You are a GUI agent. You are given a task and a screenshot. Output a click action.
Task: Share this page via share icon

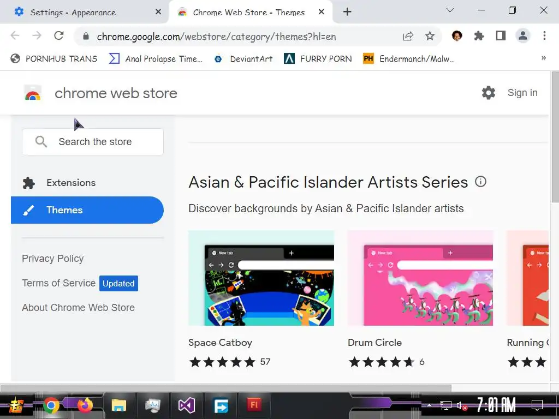[408, 36]
